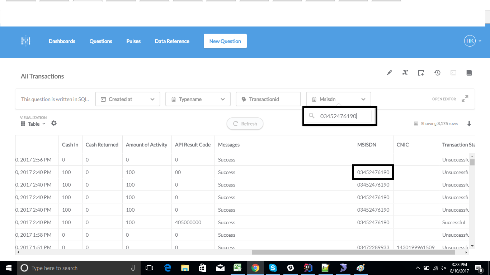This screenshot has height=275, width=490.
Task: Edit the question using the pencil icon
Action: tap(389, 72)
